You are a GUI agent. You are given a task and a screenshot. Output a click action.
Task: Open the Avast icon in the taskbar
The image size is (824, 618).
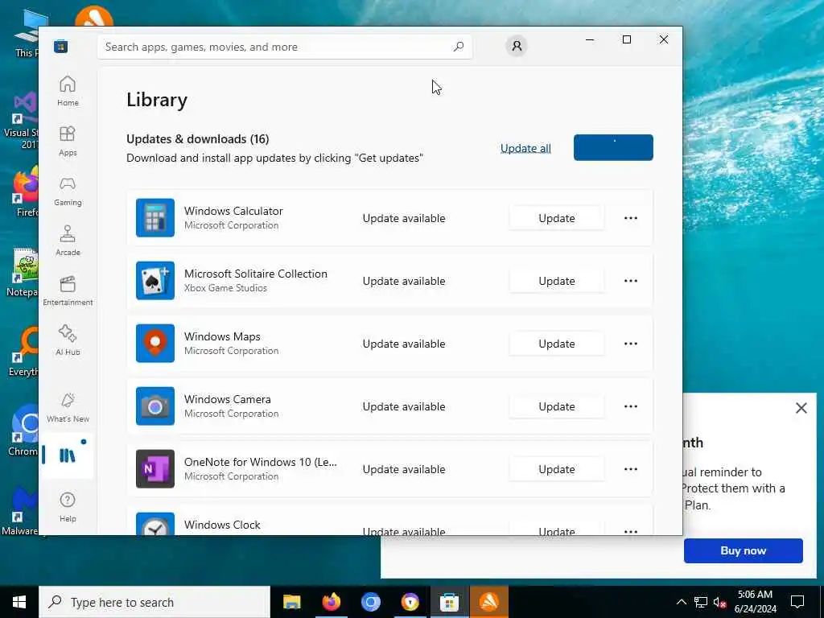(x=488, y=602)
